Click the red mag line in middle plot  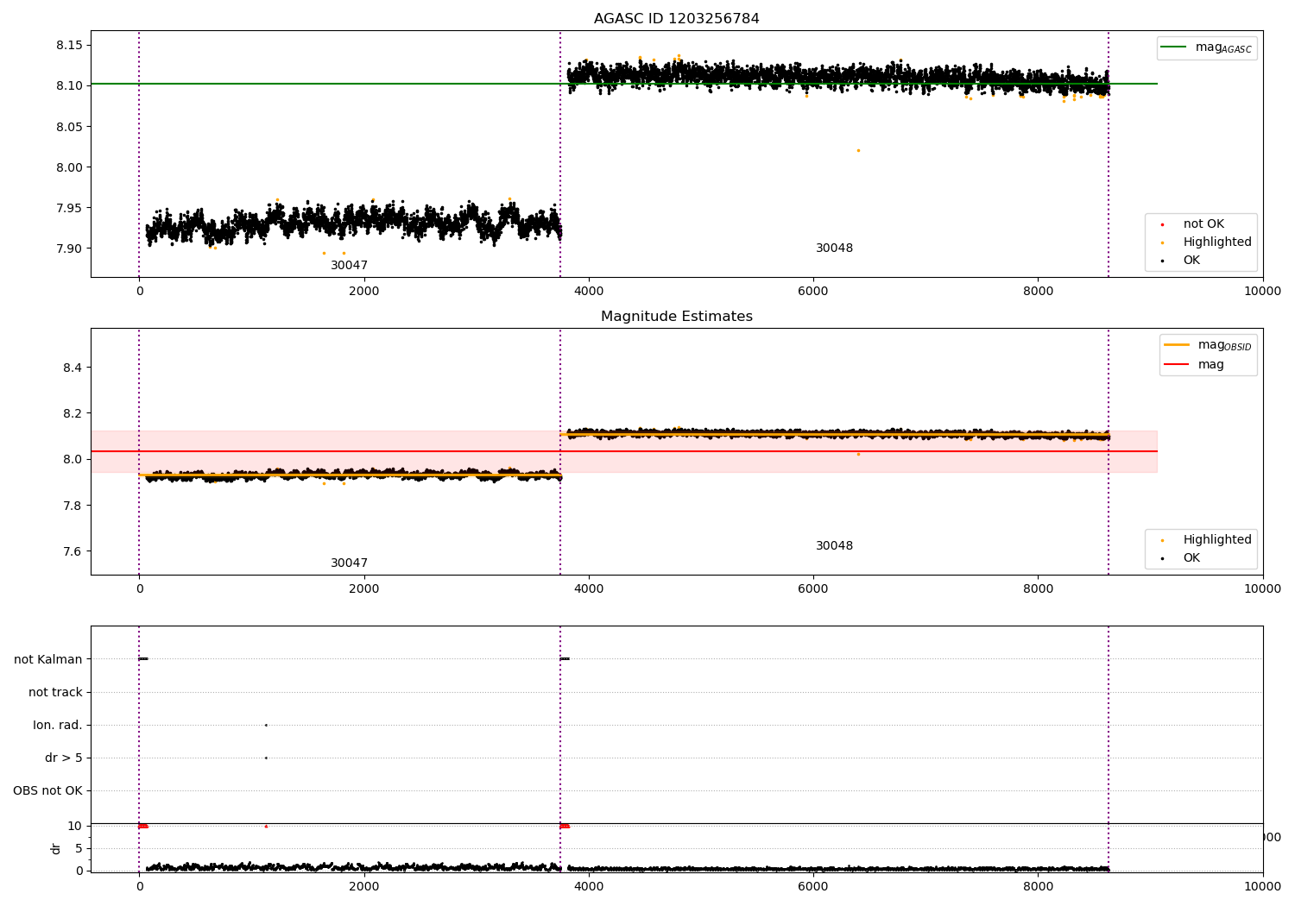[623, 451]
